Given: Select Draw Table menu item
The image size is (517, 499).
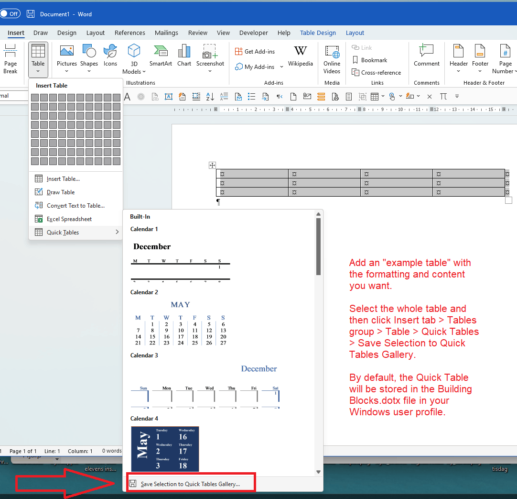Looking at the screenshot, I should click(75, 192).
